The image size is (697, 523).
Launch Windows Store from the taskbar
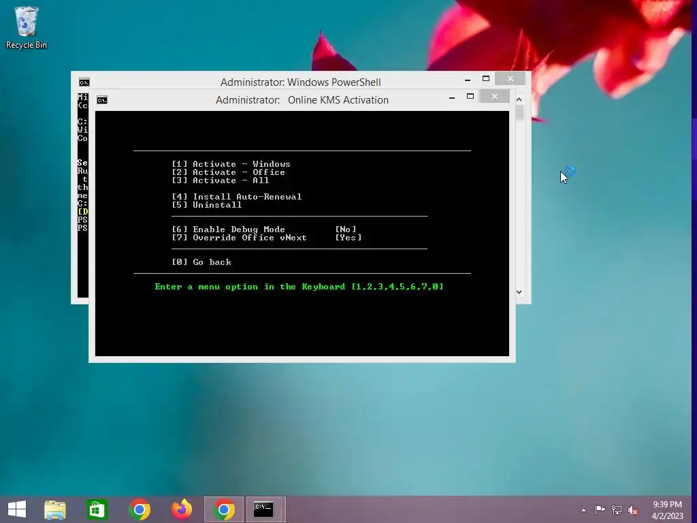click(x=97, y=509)
